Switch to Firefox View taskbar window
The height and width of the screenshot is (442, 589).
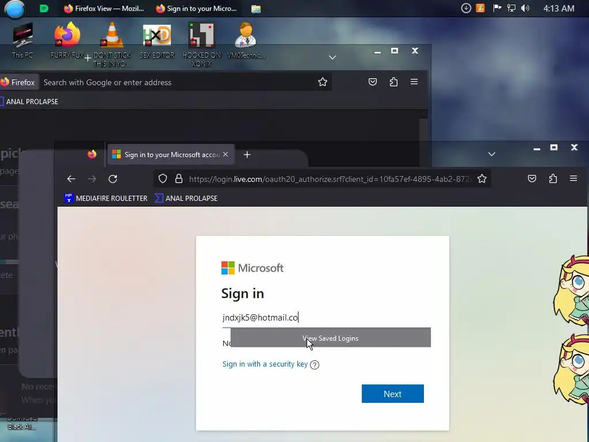104,9
